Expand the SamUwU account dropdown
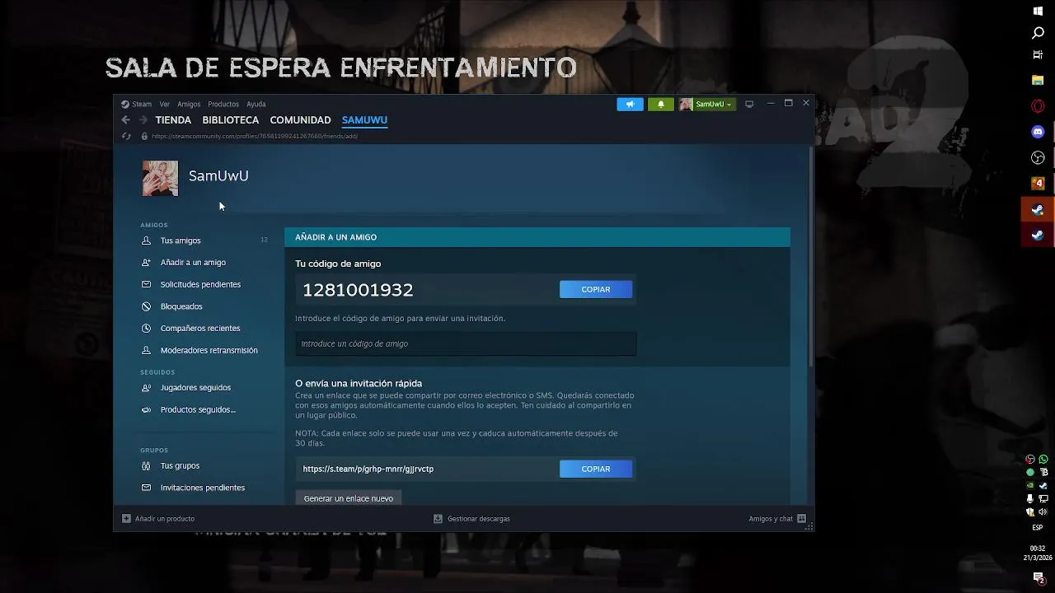Image resolution: width=1055 pixels, height=593 pixels. pyautogui.click(x=707, y=104)
